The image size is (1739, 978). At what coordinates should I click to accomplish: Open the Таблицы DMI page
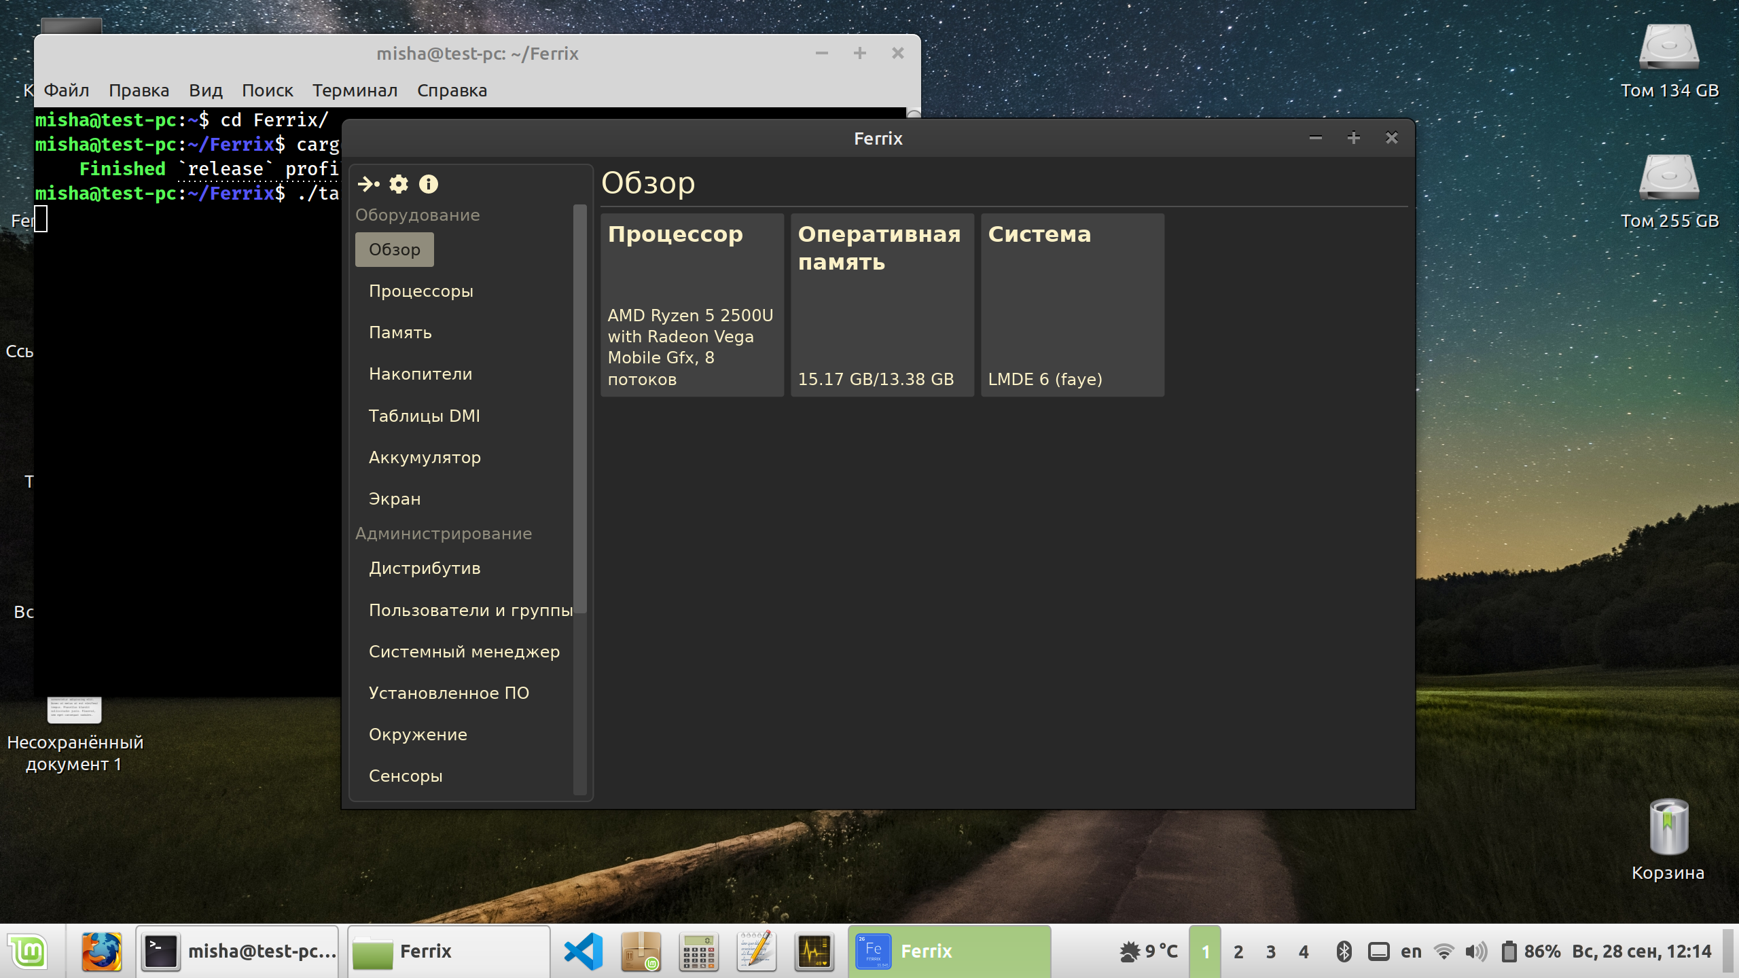[424, 416]
